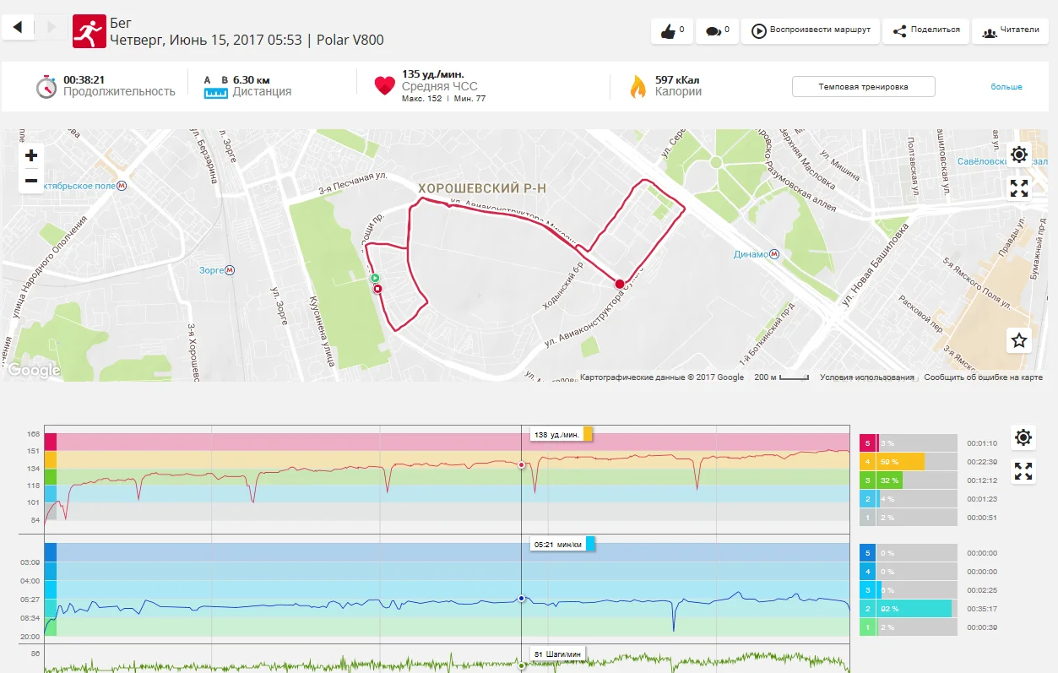This screenshot has height=673, width=1058.
Task: Open comments with speech bubble button
Action: click(717, 31)
